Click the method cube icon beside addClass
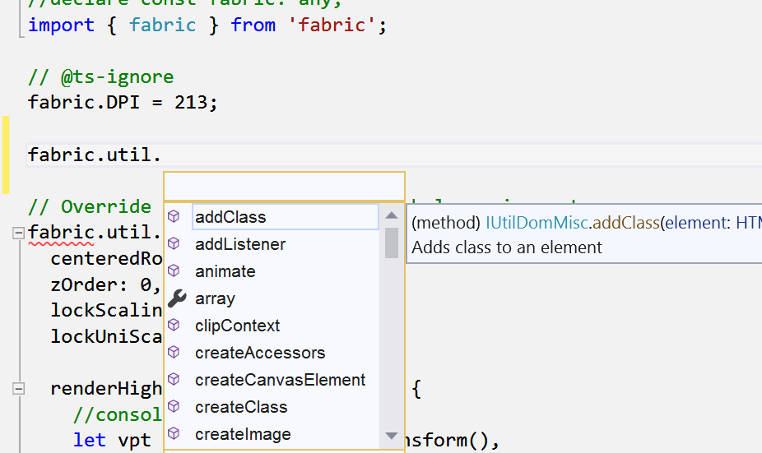The width and height of the screenshot is (762, 453). (x=174, y=216)
